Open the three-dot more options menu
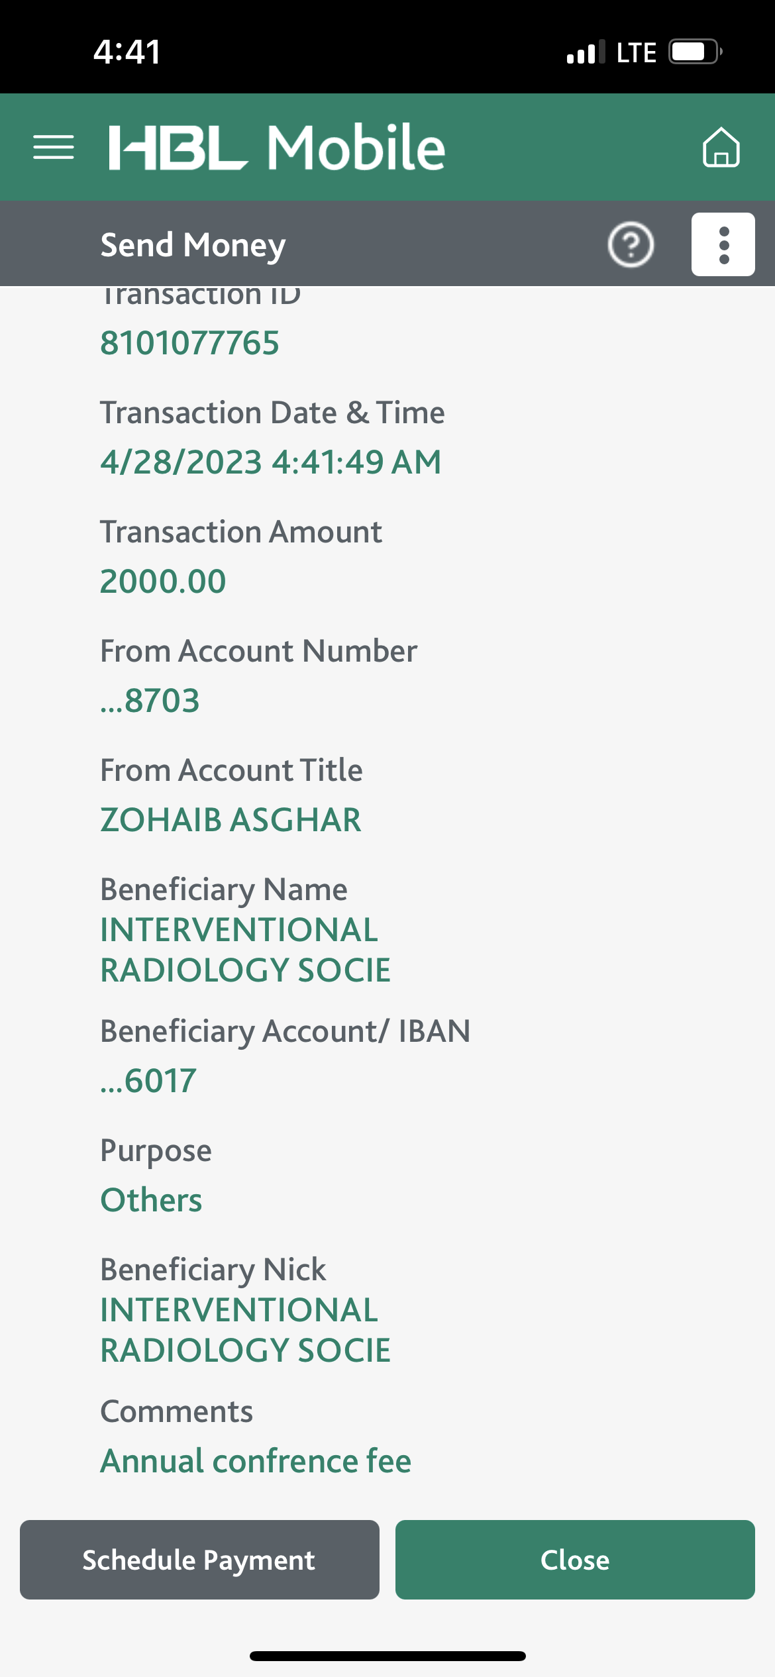Viewport: 775px width, 1677px height. (x=723, y=244)
